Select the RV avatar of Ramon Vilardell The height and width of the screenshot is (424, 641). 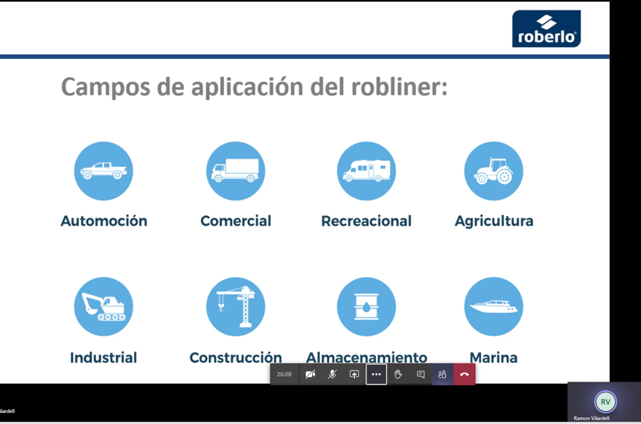point(605,402)
